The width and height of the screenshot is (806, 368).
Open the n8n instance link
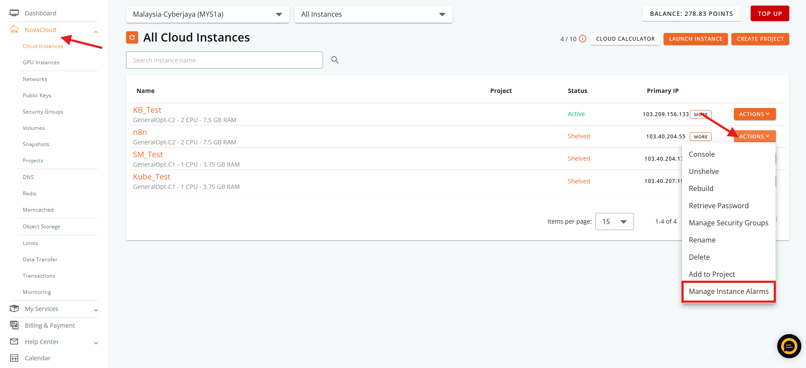140,132
